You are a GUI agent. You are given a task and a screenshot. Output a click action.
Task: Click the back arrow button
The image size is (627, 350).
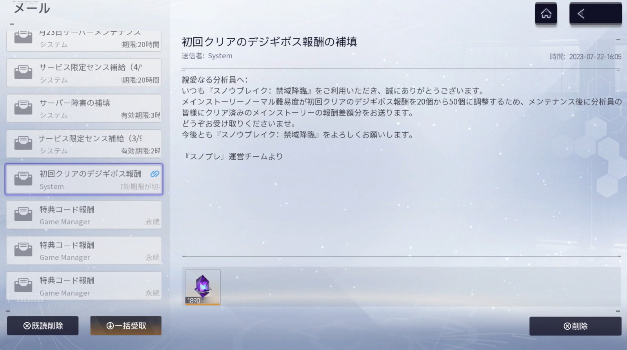[x=595, y=14]
